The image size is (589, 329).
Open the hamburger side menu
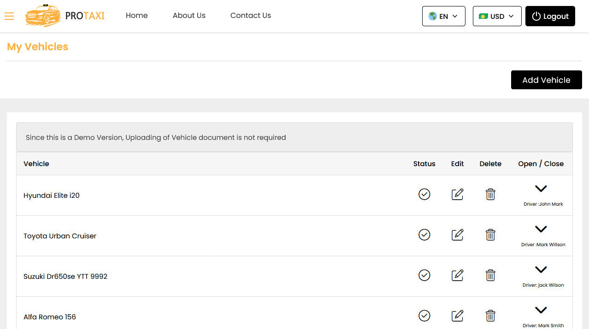(x=9, y=16)
